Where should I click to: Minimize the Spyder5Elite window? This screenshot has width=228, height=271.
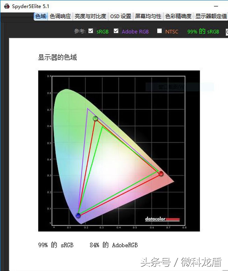coord(216,6)
